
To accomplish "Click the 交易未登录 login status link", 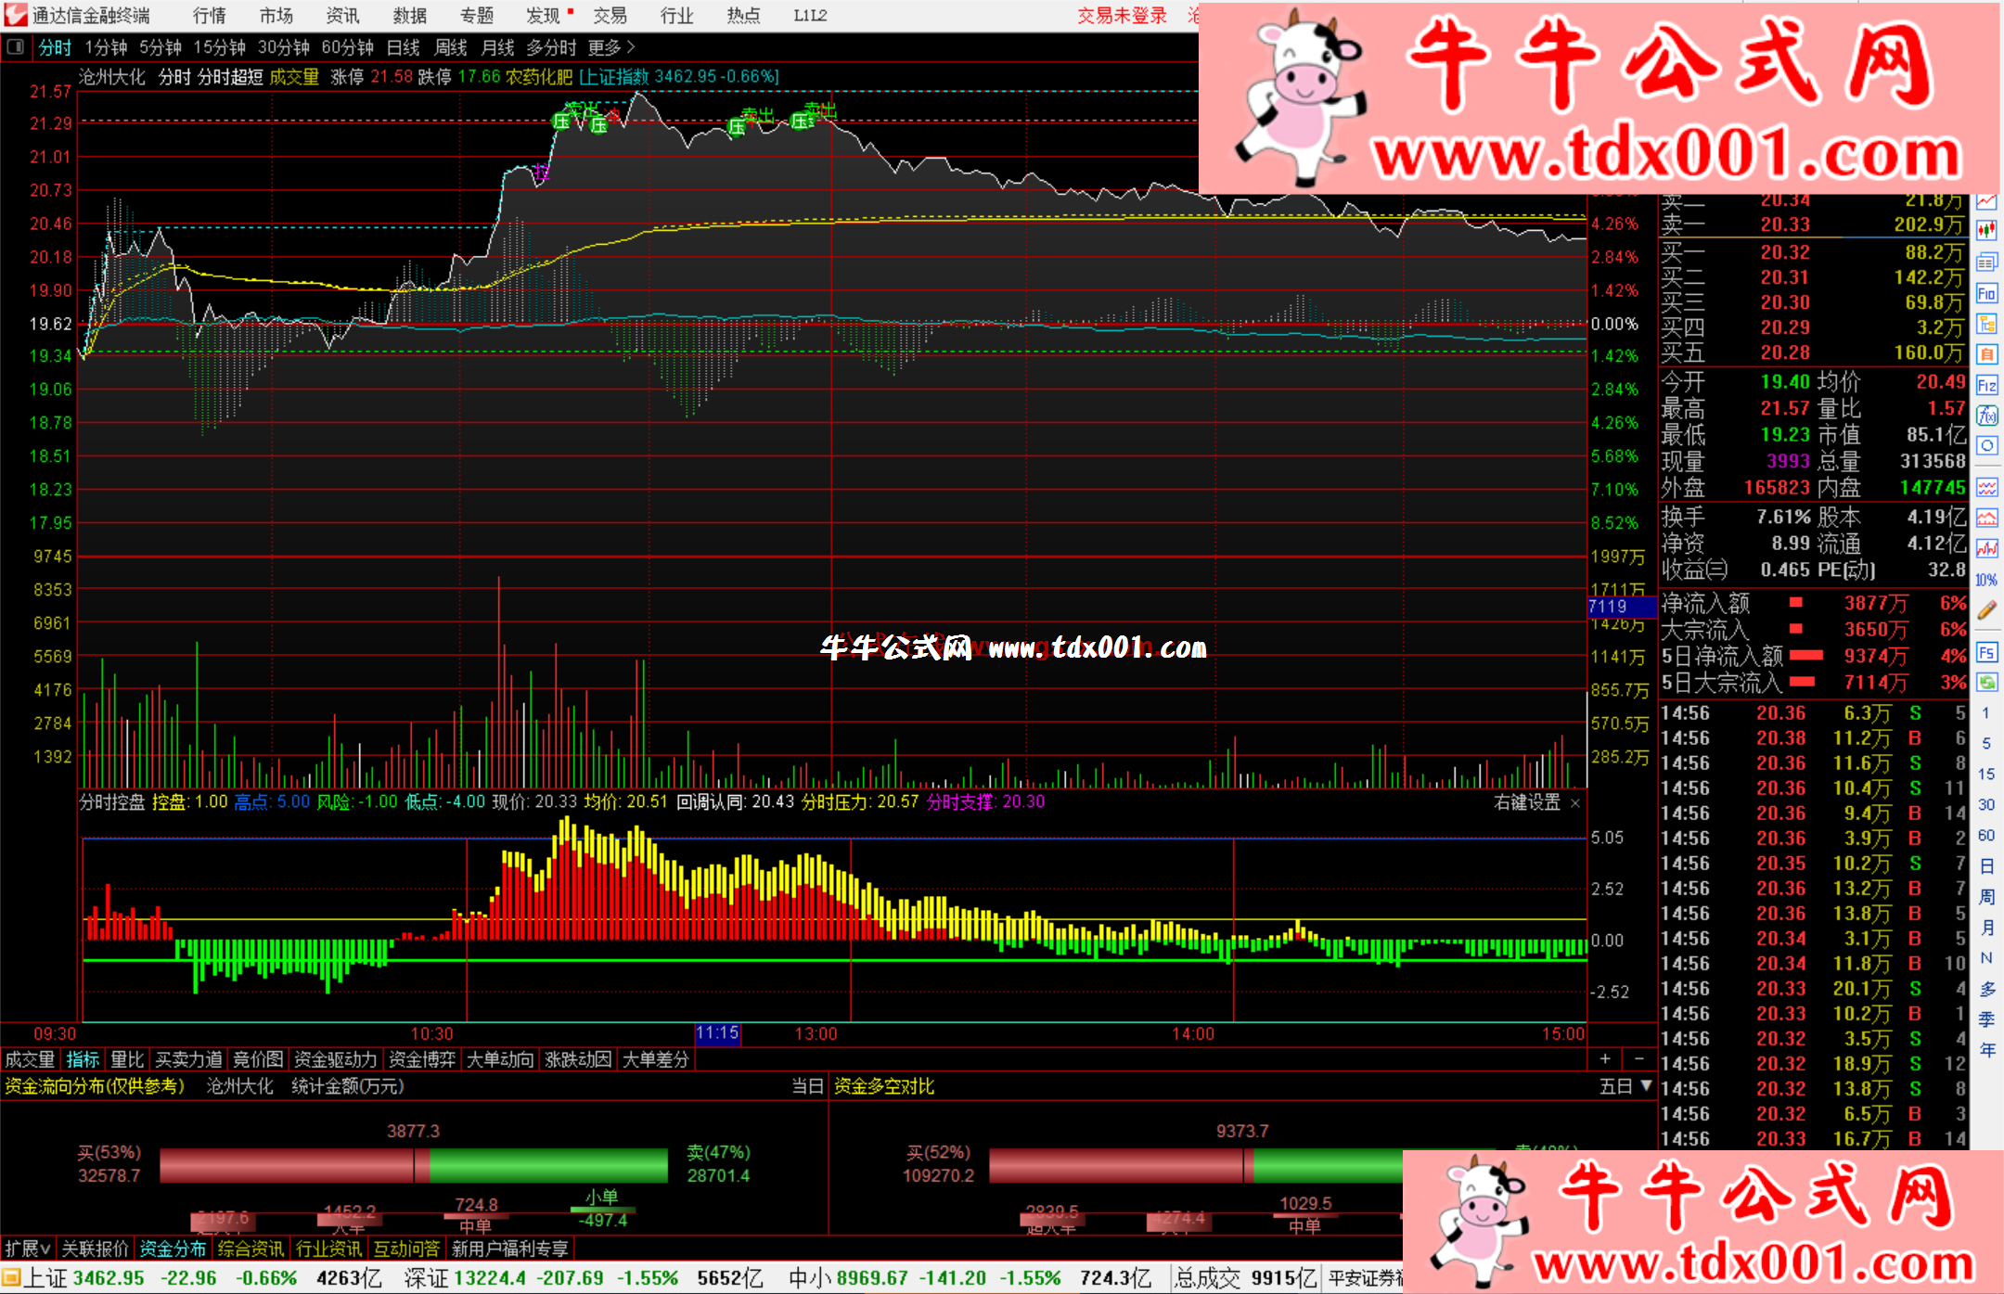I will pos(1122,16).
